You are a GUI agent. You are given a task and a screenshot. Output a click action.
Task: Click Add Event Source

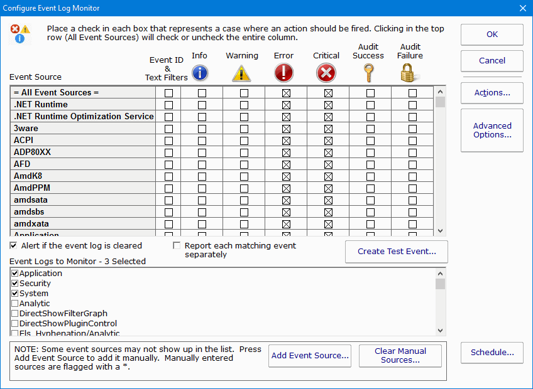click(309, 355)
